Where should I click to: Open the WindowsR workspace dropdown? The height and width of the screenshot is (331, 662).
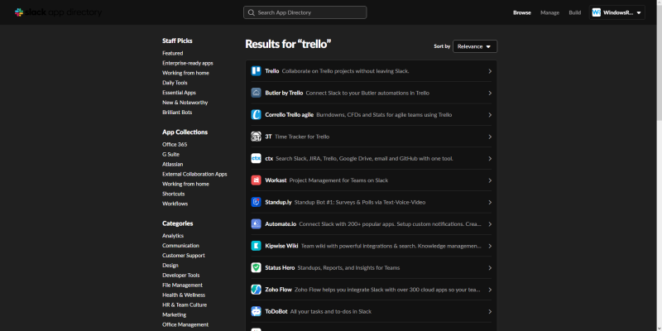click(x=617, y=12)
